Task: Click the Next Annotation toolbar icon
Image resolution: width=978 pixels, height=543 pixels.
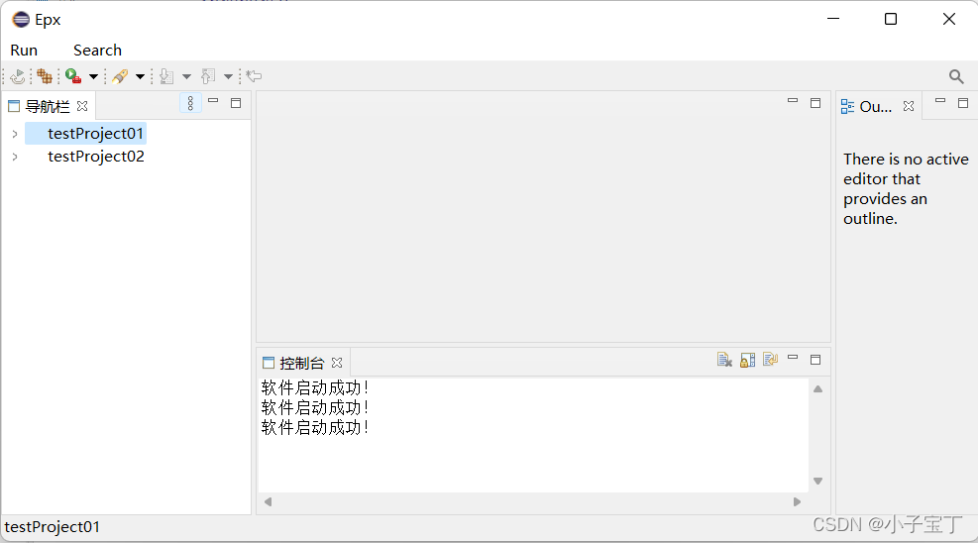Action: (x=166, y=76)
